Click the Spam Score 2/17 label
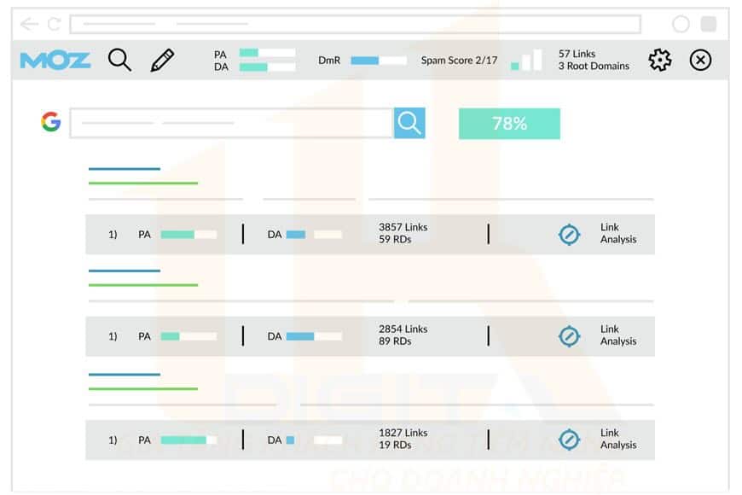The image size is (742, 495). [459, 60]
